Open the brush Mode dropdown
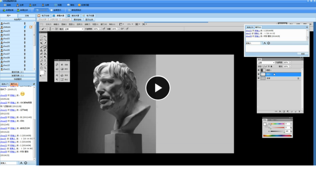 (x=74, y=29)
